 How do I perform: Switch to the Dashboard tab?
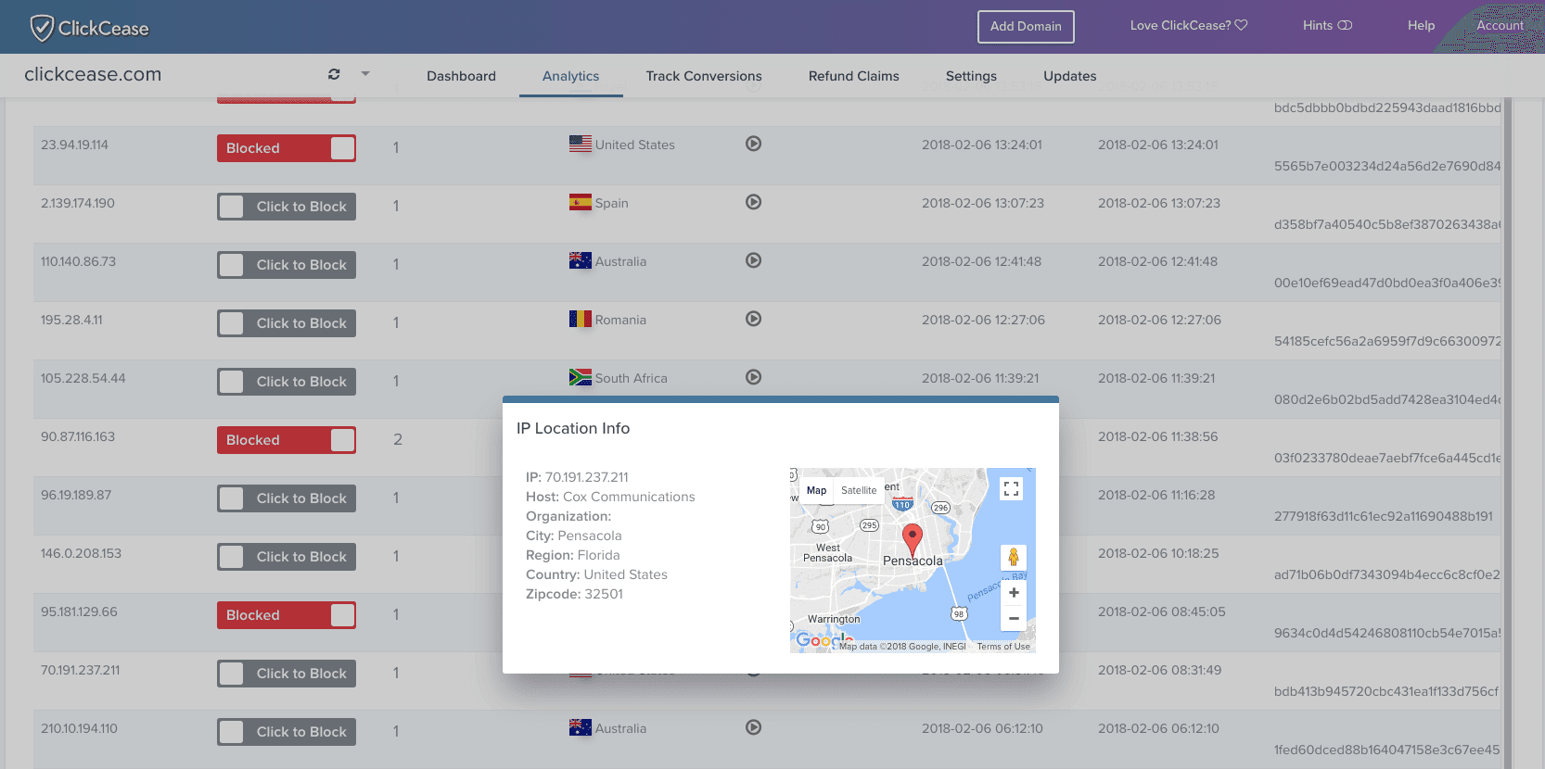tap(461, 76)
